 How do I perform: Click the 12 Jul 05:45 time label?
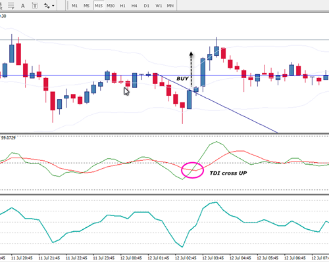click(x=268, y=258)
